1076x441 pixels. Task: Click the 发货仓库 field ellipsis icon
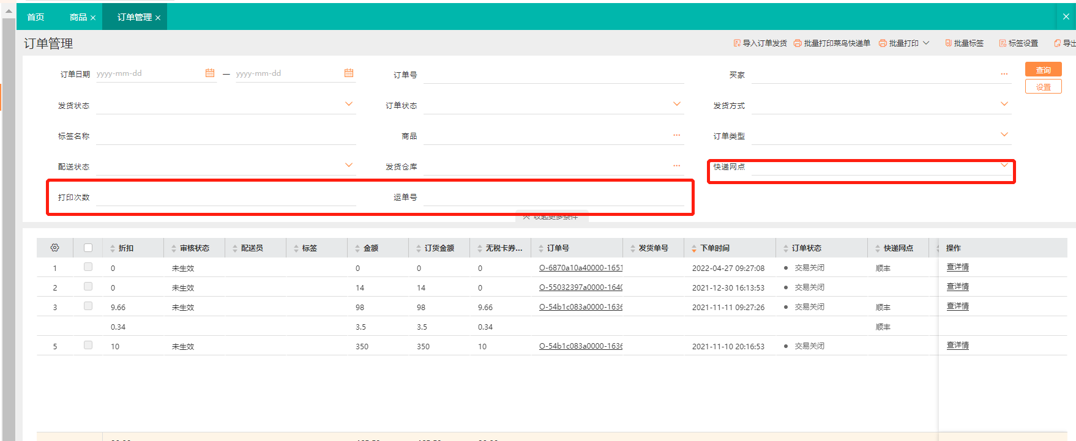click(676, 166)
